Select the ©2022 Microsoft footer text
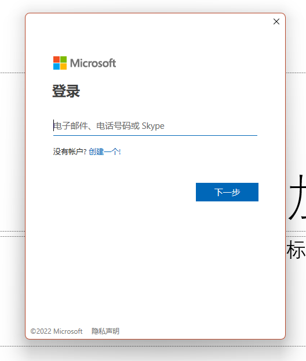Image resolution: width=306 pixels, height=361 pixels. tap(56, 331)
